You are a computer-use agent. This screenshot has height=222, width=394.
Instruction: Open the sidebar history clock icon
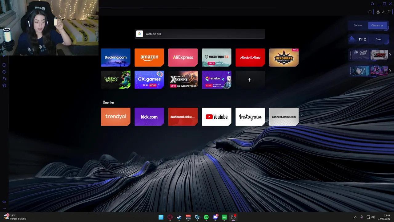point(4,72)
